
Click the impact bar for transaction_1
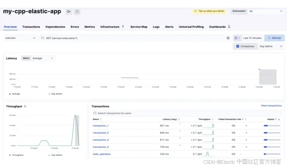(x=272, y=126)
